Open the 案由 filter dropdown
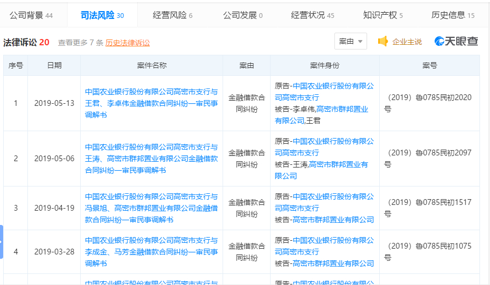 pyautogui.click(x=351, y=41)
